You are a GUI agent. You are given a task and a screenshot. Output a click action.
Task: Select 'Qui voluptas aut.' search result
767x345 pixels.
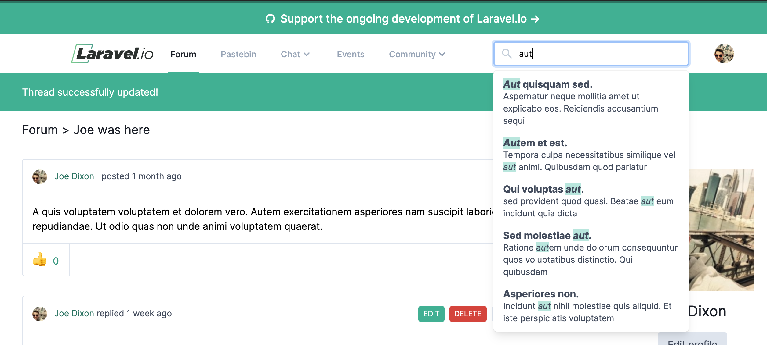click(x=543, y=189)
